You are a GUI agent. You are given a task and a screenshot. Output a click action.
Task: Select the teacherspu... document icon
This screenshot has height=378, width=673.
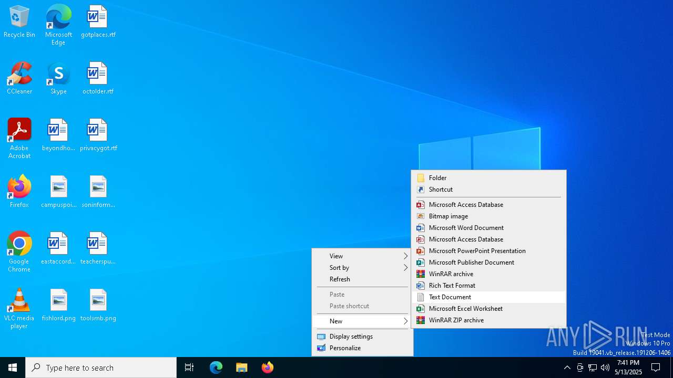98,249
